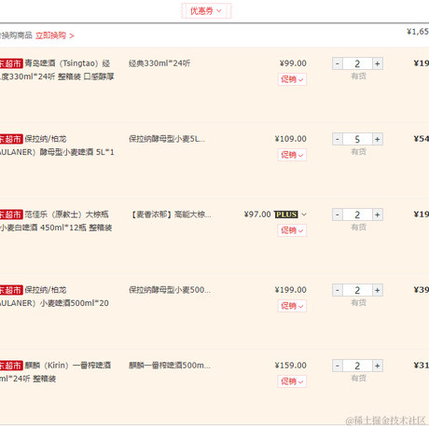429x429 pixels.
Task: Select spec text 保拉纳酵母型小麦500...
Action: coord(170,290)
